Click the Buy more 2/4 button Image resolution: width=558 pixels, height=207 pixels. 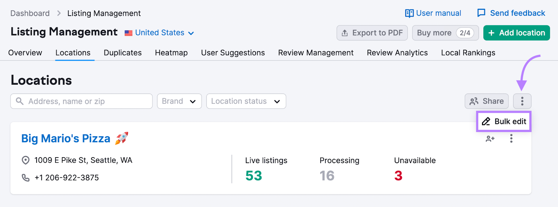[x=445, y=33]
